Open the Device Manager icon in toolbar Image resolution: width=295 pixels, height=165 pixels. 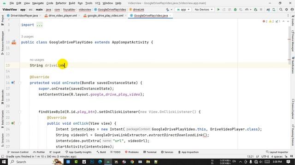274,10
